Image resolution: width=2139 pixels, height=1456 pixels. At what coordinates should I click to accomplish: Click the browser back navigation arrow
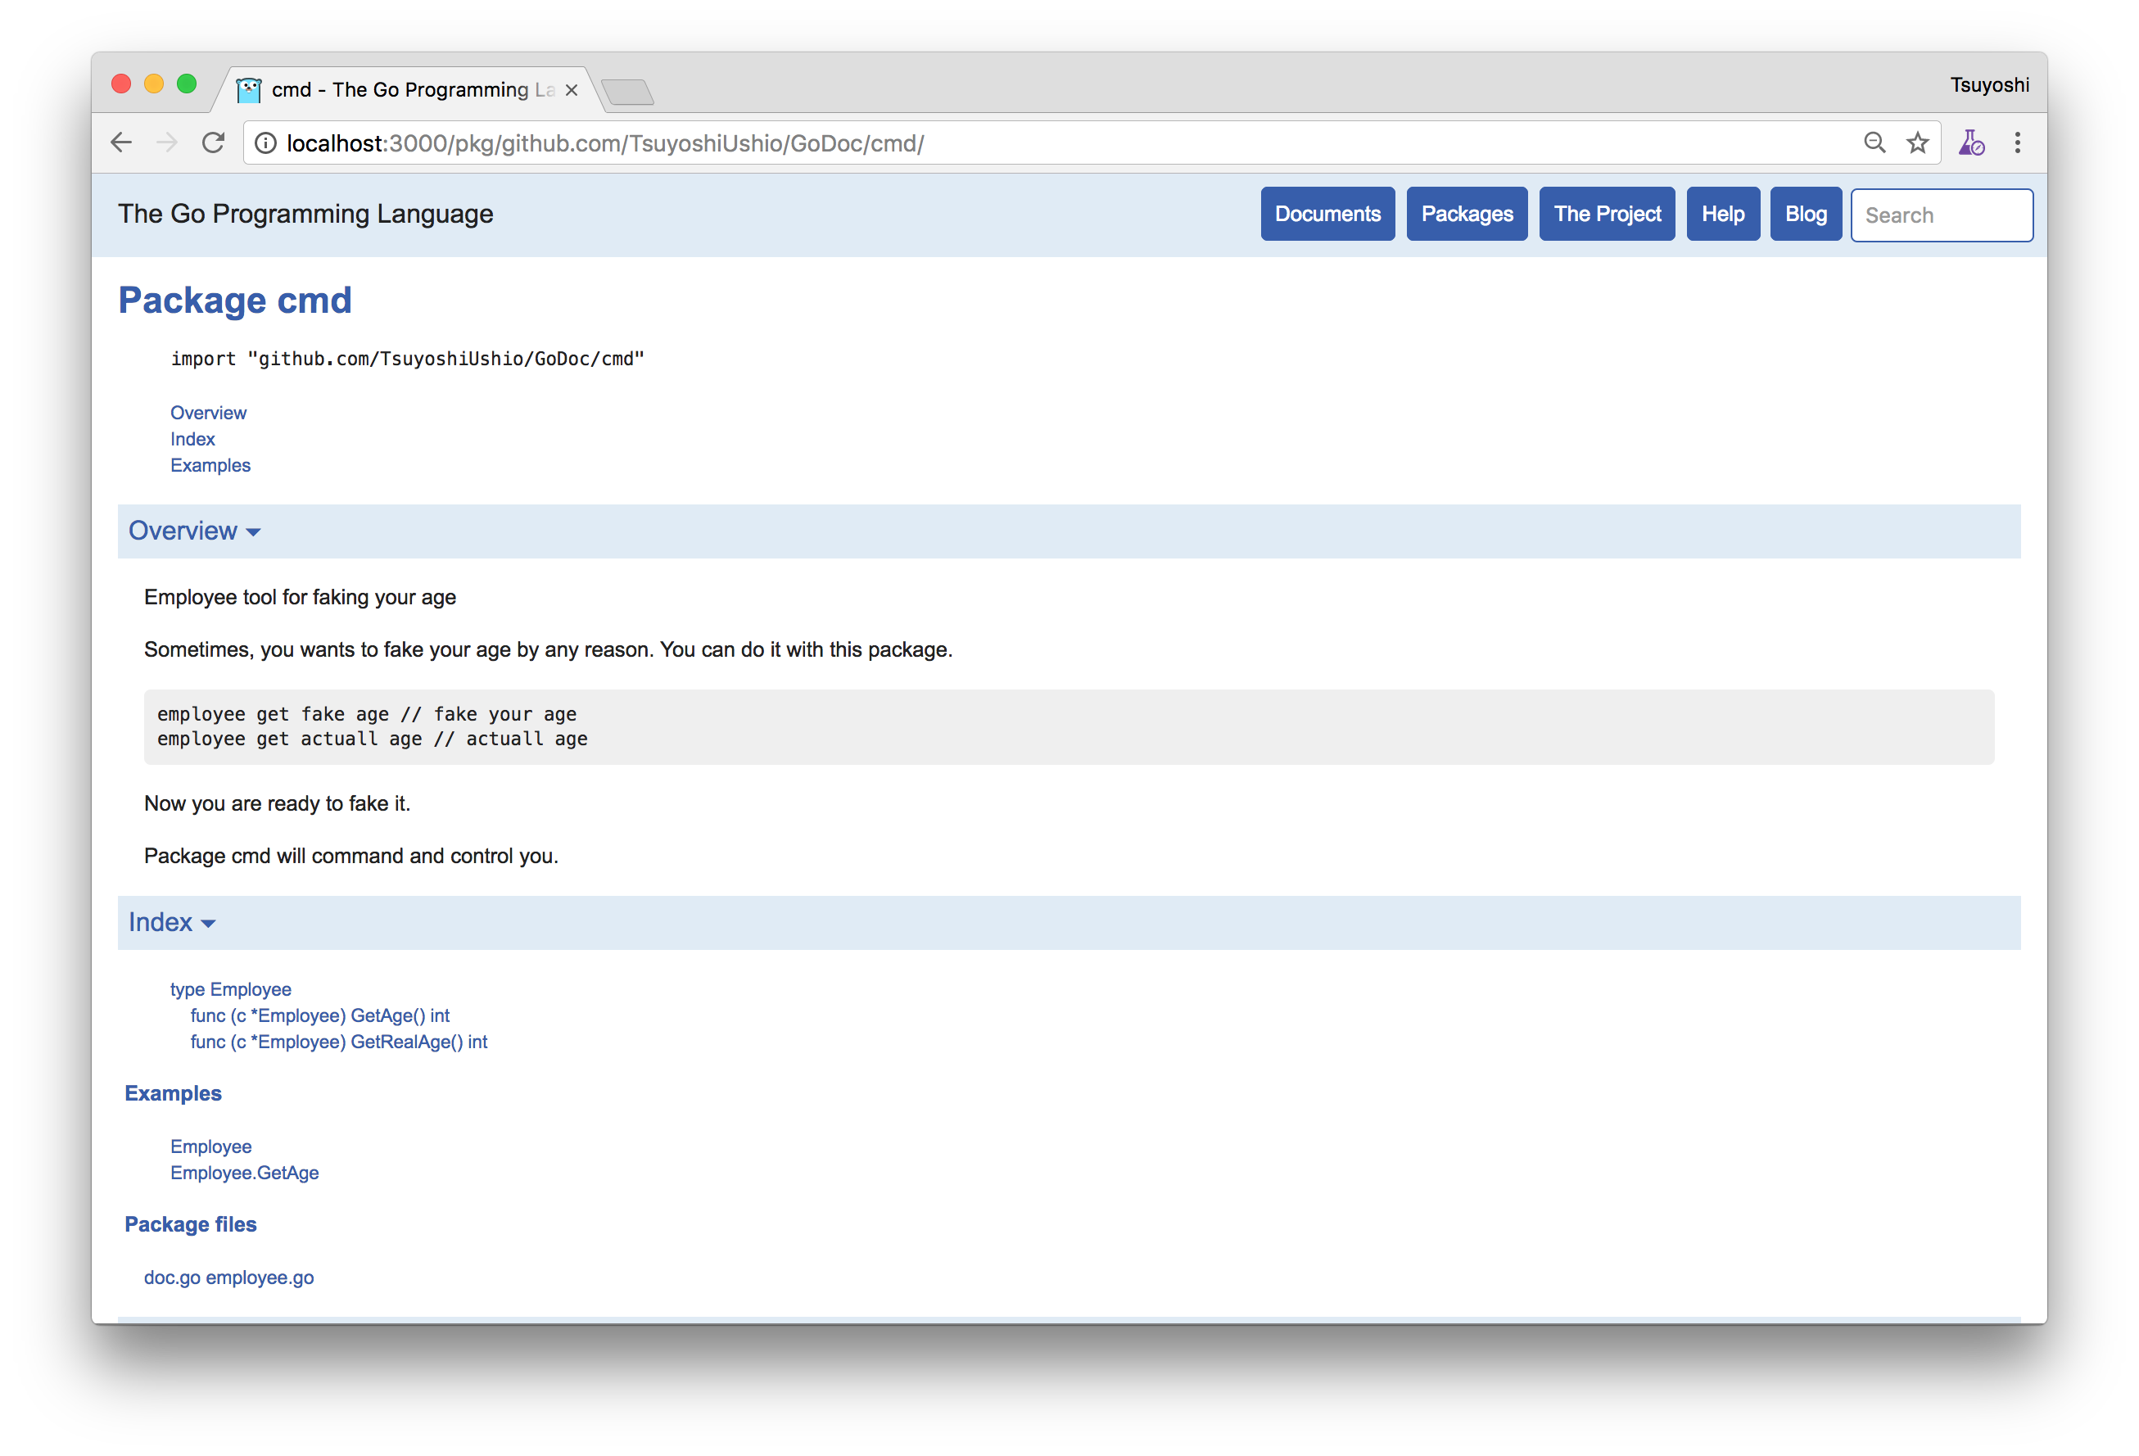click(x=120, y=142)
